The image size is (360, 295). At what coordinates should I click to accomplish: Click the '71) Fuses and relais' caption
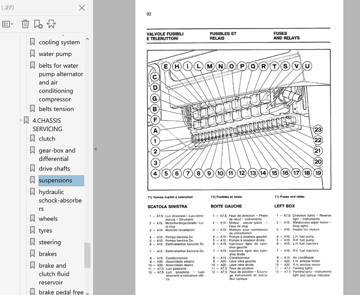(289, 197)
